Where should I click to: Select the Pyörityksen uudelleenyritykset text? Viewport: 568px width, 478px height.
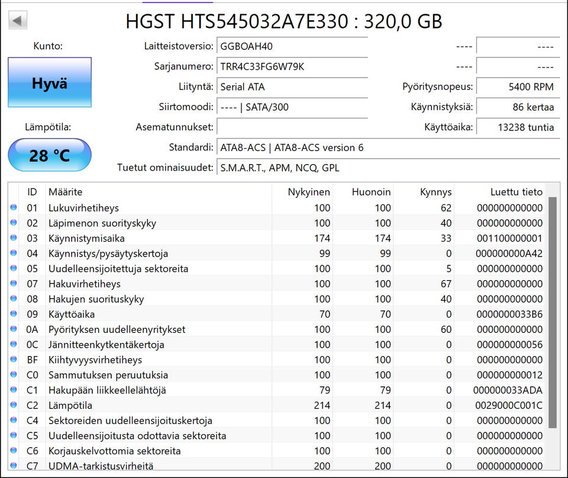117,329
